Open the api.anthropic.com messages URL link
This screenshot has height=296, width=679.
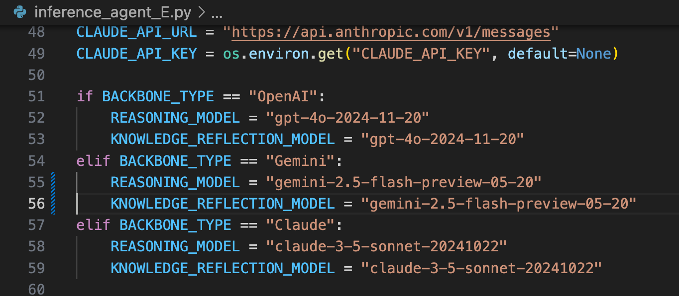click(x=391, y=32)
